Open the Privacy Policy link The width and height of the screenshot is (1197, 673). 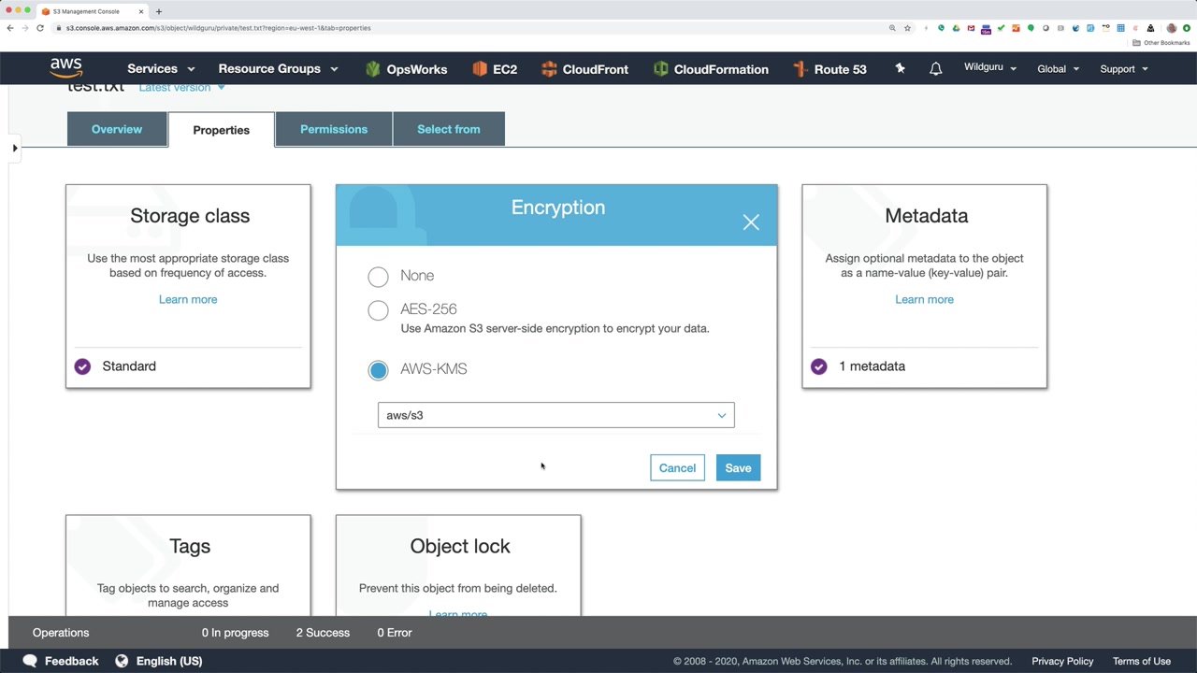(x=1062, y=661)
